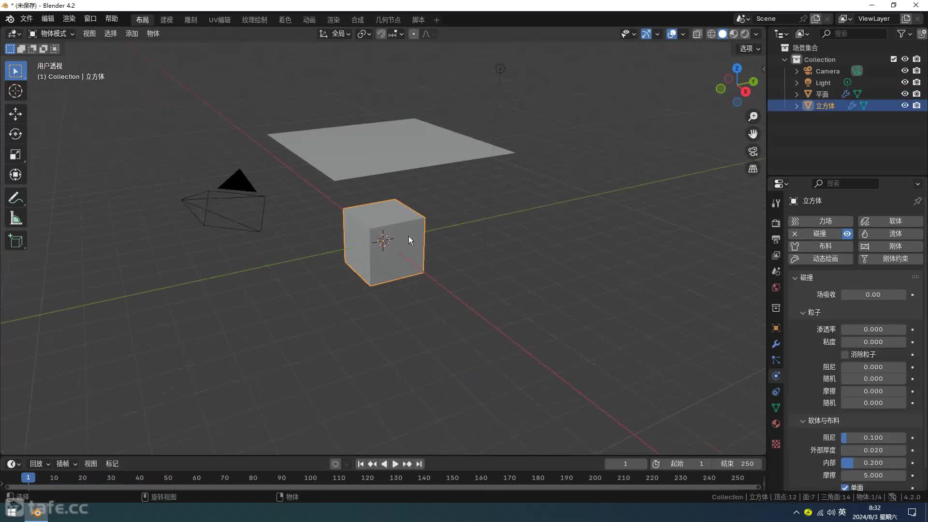Select the Annotate tool
The image size is (928, 522).
pos(15,198)
